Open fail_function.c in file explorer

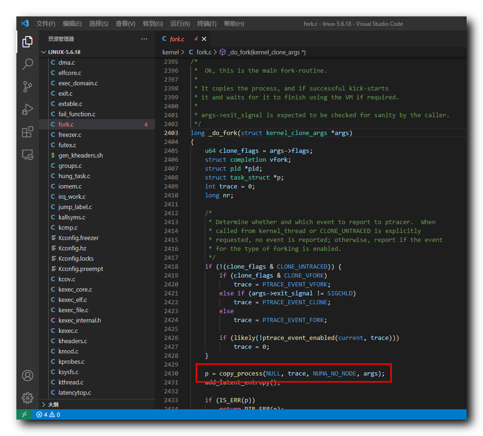(97, 114)
